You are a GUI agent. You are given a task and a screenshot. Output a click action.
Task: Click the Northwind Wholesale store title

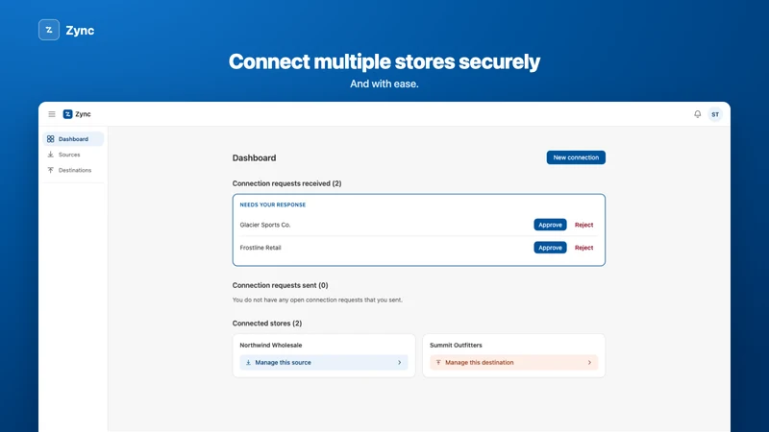point(271,346)
